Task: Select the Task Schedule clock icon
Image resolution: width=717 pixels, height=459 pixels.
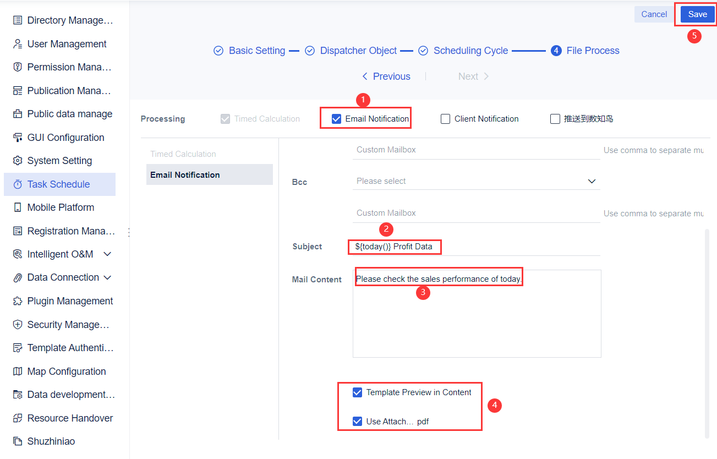Action: point(17,184)
